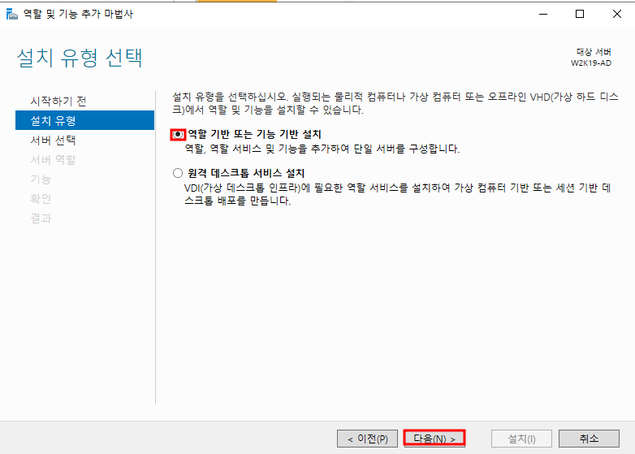This screenshot has width=635, height=454.
Task: Minimize the wizard window
Action: click(543, 14)
